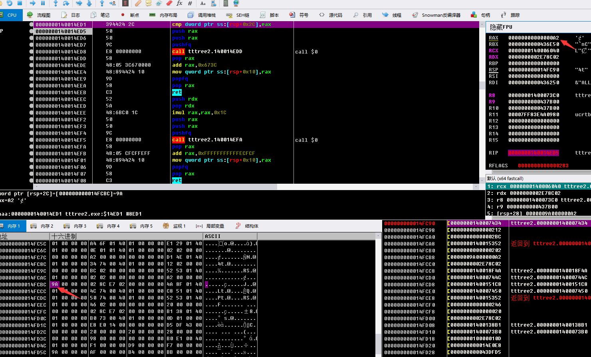Open the 日志 log tab
The image size is (591, 357).
(71, 15)
